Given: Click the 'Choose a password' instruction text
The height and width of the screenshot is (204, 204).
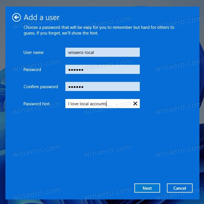Looking at the screenshot, I should pyautogui.click(x=99, y=30).
